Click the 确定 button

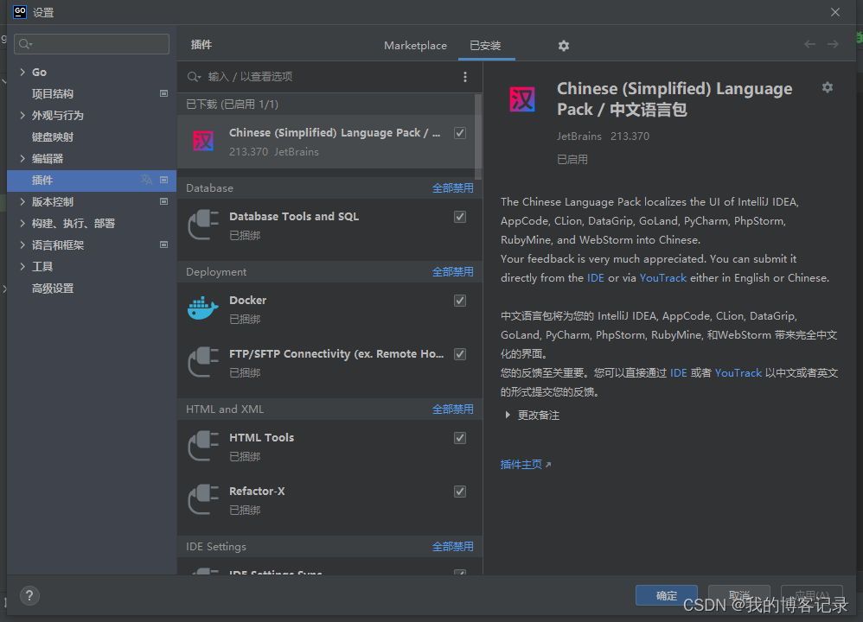(x=667, y=595)
